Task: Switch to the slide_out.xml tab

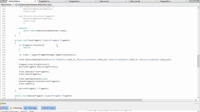Action: pos(135,1)
